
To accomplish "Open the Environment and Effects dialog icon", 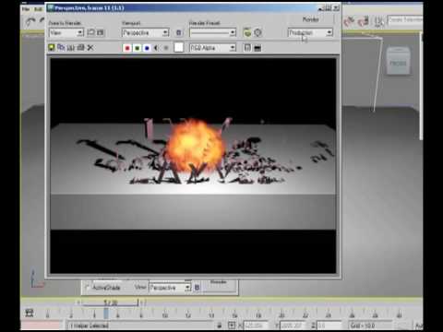I will pos(257,32).
